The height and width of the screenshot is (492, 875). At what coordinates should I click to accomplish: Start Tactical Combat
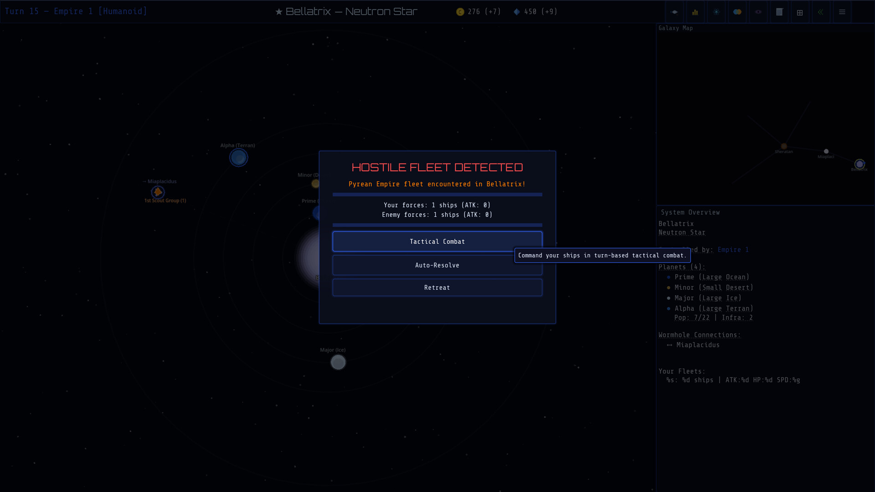pos(437,241)
